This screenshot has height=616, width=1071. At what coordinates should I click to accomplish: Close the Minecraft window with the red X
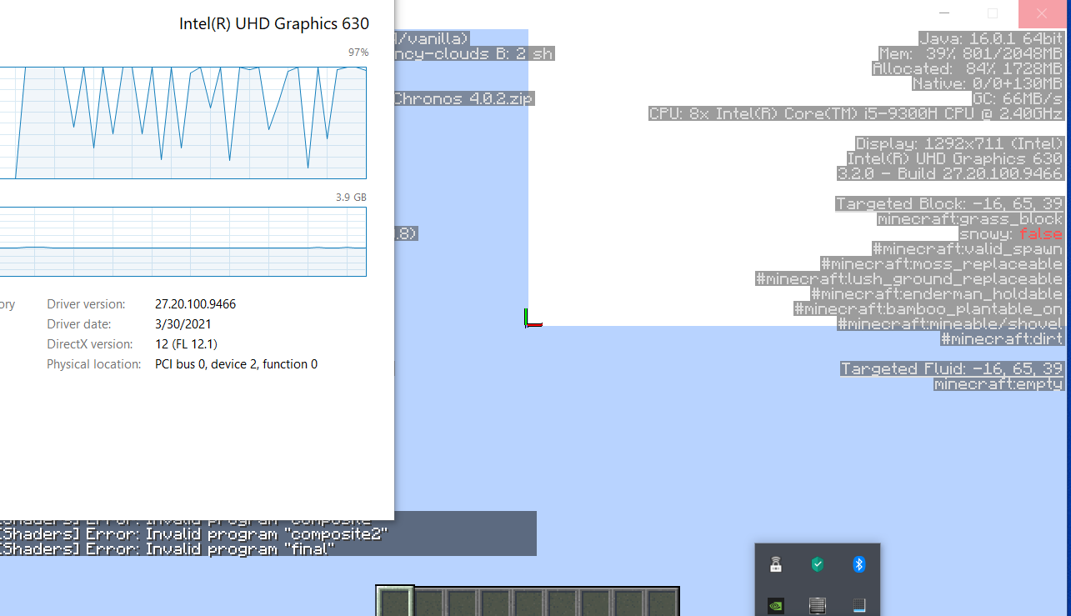(1042, 13)
